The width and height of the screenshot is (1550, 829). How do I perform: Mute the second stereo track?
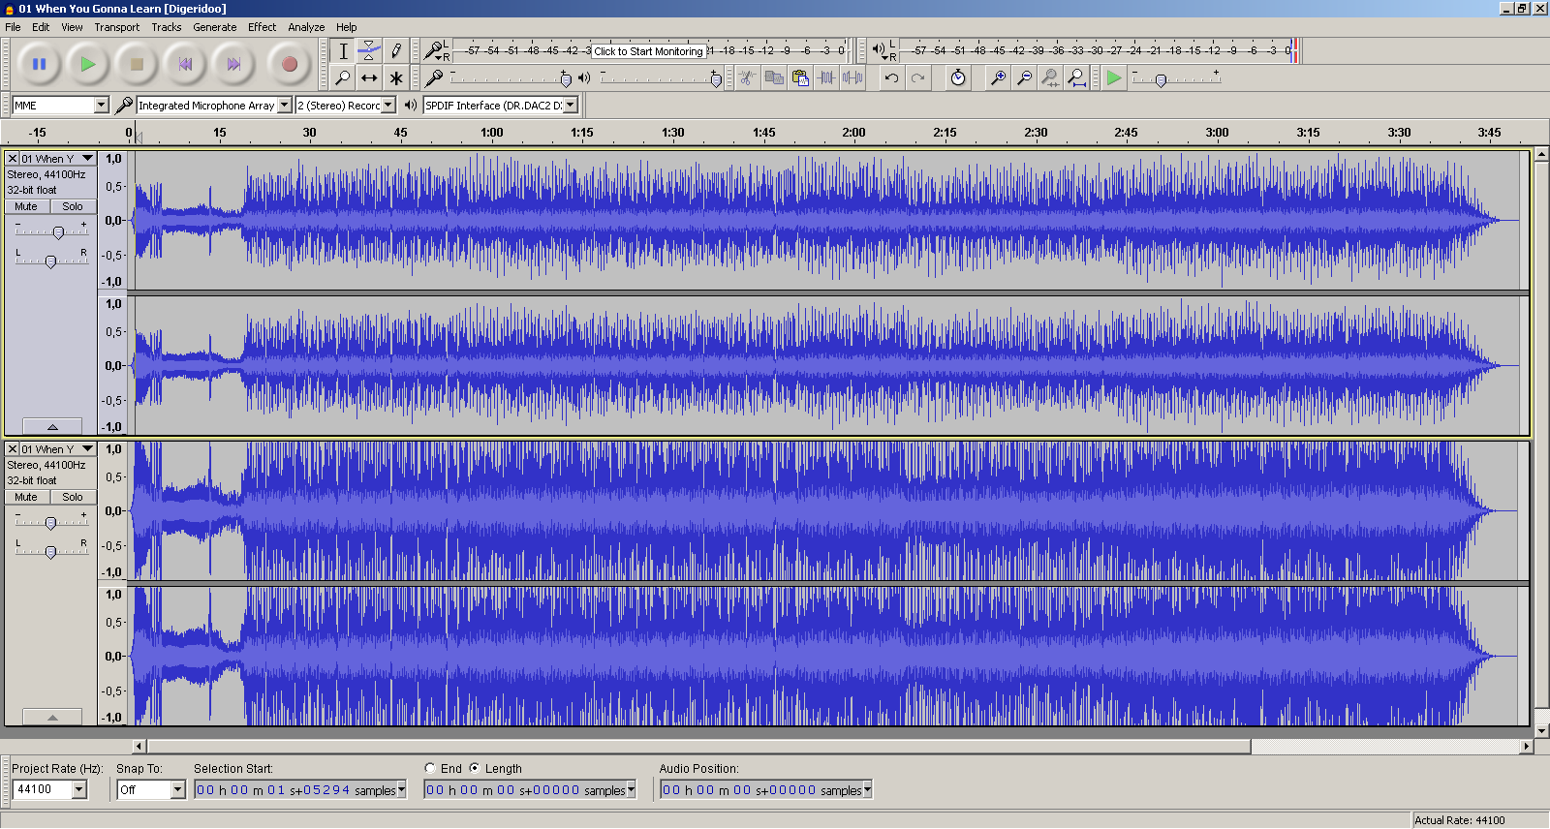pos(26,497)
